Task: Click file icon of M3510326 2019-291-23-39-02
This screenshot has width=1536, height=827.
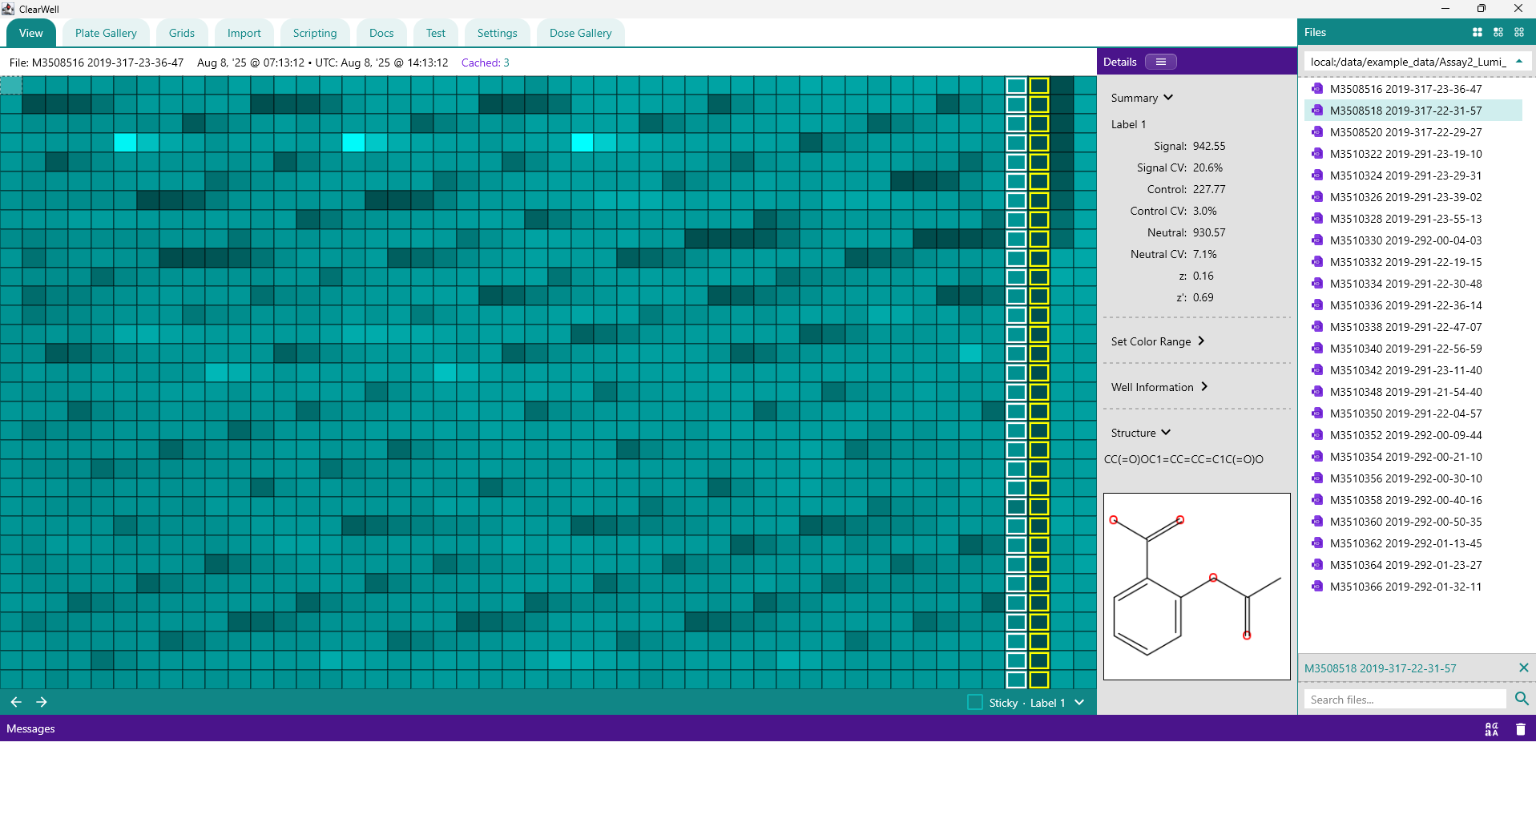Action: (x=1317, y=197)
